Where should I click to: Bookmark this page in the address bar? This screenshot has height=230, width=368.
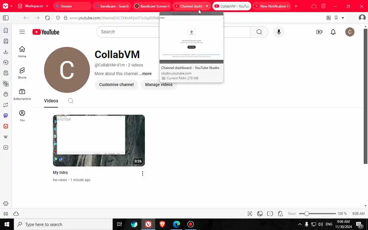[336, 18]
